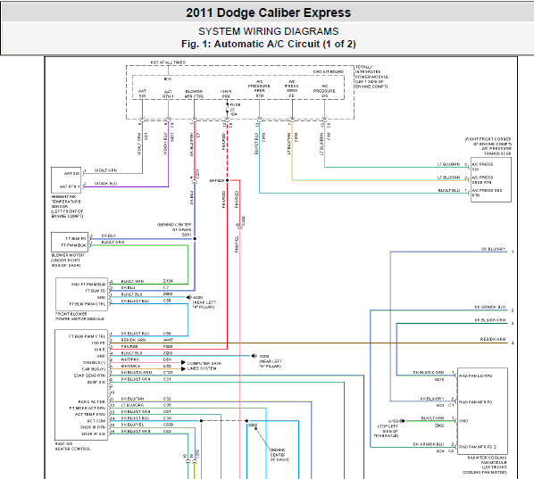Click the "EVAP SENS RTN" pin label
This screenshot has height=479, width=534.
(89, 376)
